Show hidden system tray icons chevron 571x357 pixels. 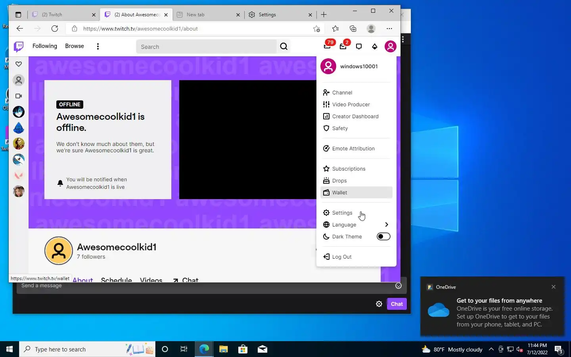[x=491, y=349]
